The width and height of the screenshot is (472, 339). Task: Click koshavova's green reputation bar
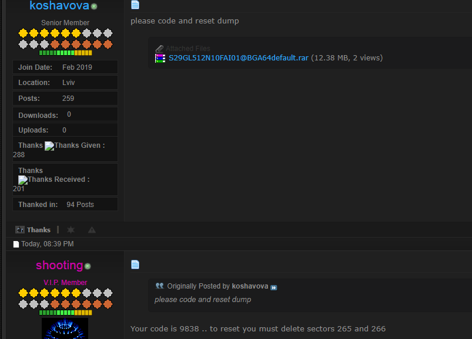tap(65, 53)
